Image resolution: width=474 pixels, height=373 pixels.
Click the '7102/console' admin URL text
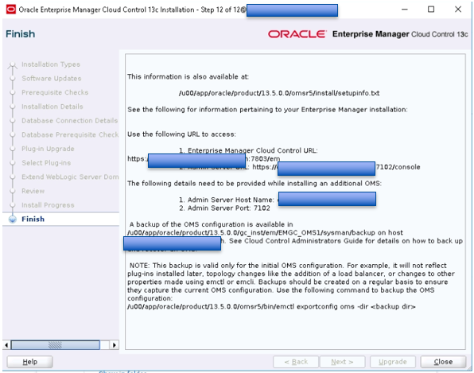[398, 167]
